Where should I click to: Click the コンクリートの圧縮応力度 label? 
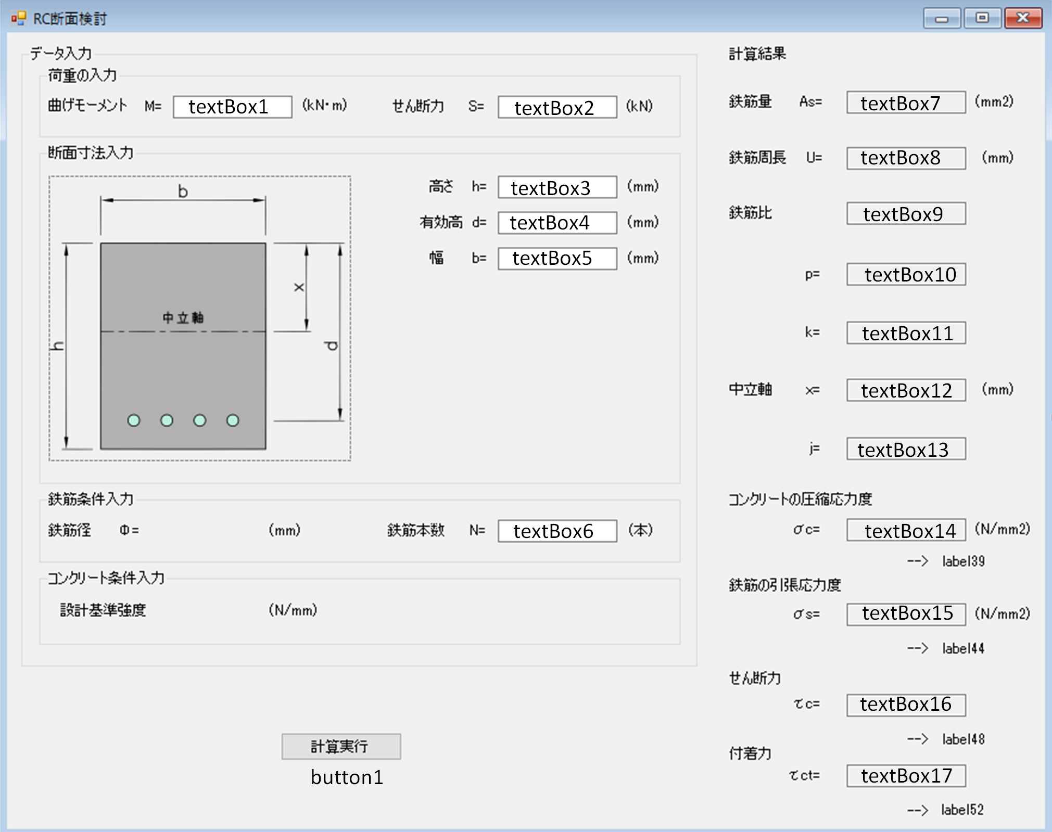pos(800,500)
